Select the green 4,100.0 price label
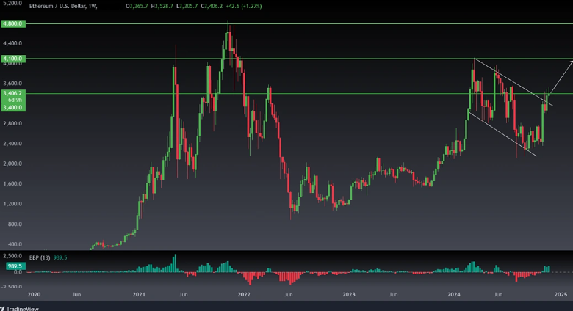 (12, 59)
